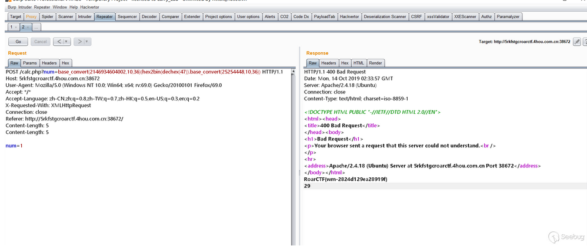Click the Cancel button
This screenshot has height=246, width=587.
point(41,42)
